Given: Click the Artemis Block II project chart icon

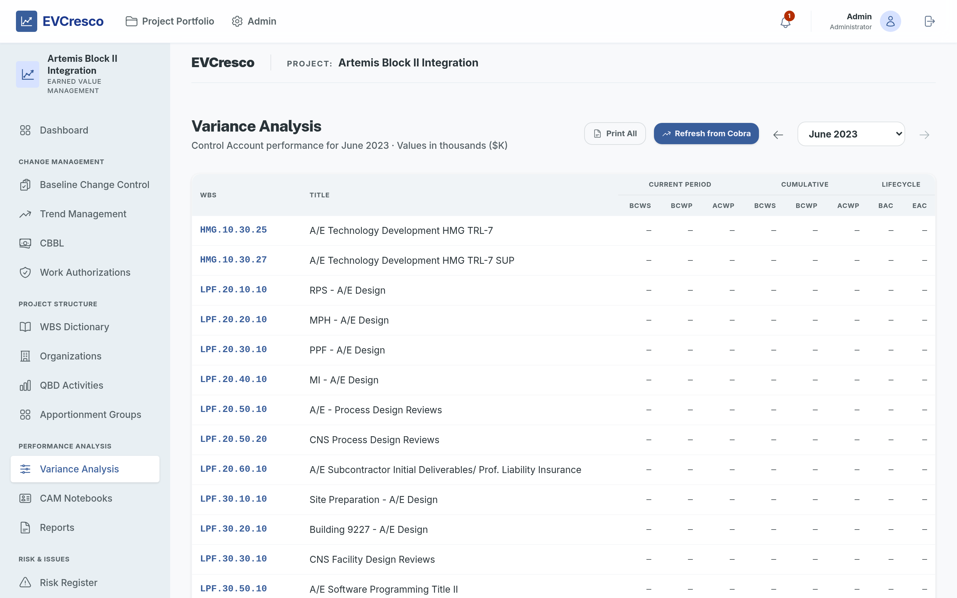Looking at the screenshot, I should (x=28, y=74).
